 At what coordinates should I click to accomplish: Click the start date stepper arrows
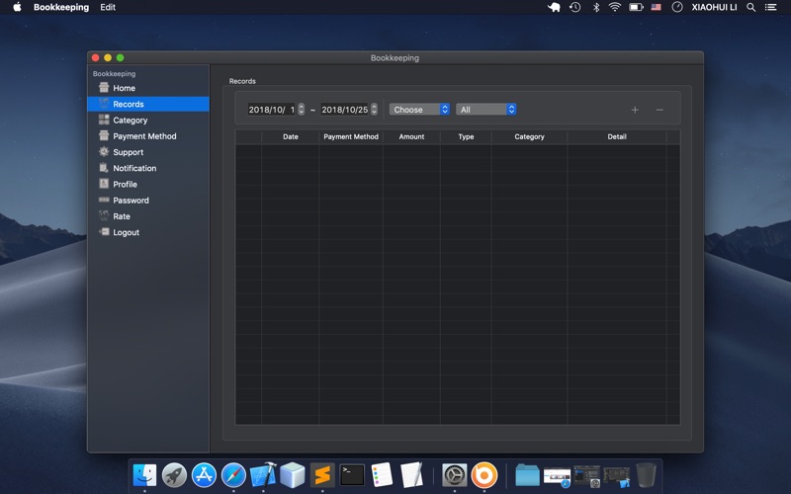(302, 110)
